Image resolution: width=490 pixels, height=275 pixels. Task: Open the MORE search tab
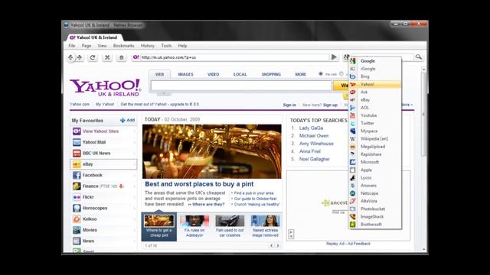(301, 75)
